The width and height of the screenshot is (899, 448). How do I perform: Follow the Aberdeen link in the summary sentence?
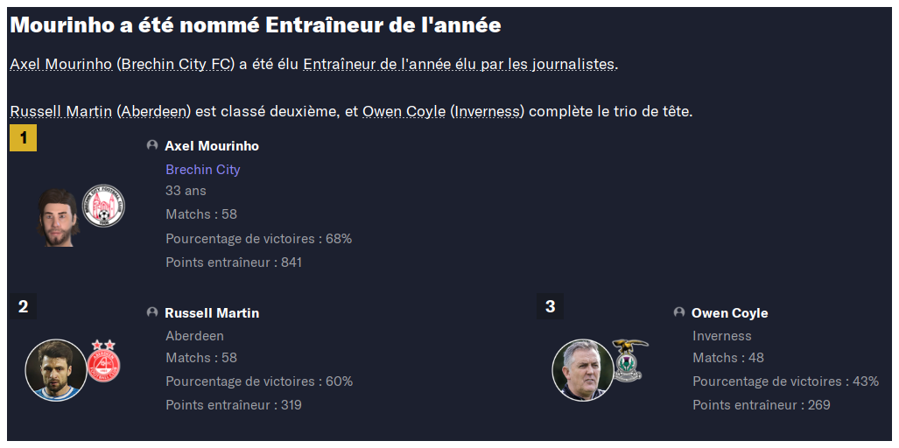[154, 111]
